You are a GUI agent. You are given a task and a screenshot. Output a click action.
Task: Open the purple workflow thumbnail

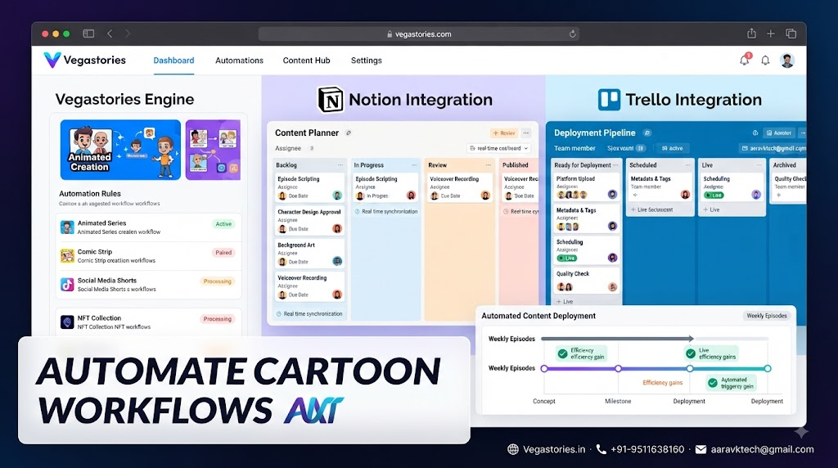213,150
